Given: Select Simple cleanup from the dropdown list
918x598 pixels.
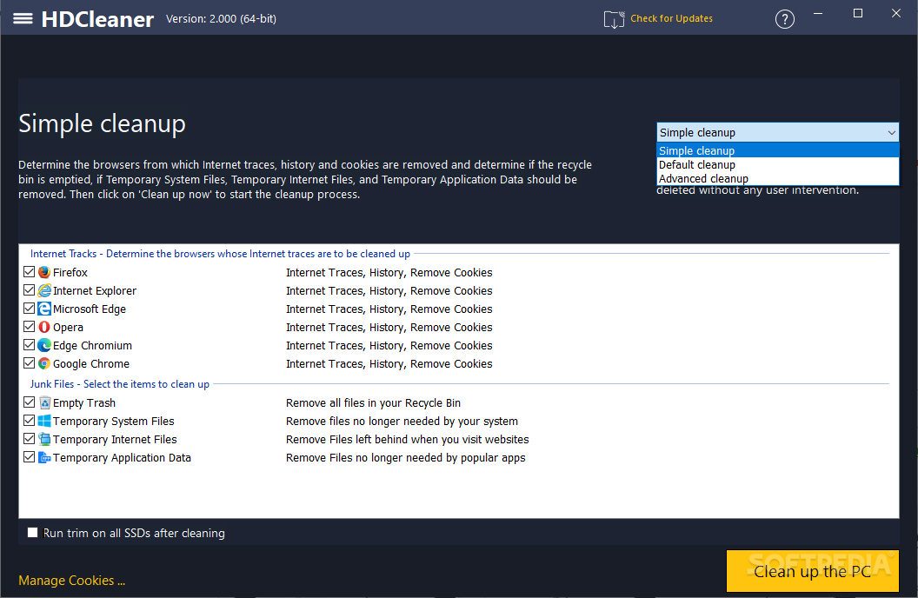Looking at the screenshot, I should (x=777, y=150).
